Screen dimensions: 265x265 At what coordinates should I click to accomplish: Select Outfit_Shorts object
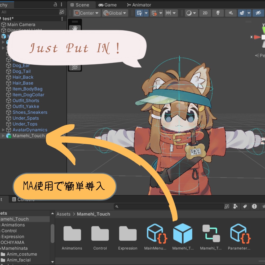pyautogui.click(x=26, y=100)
